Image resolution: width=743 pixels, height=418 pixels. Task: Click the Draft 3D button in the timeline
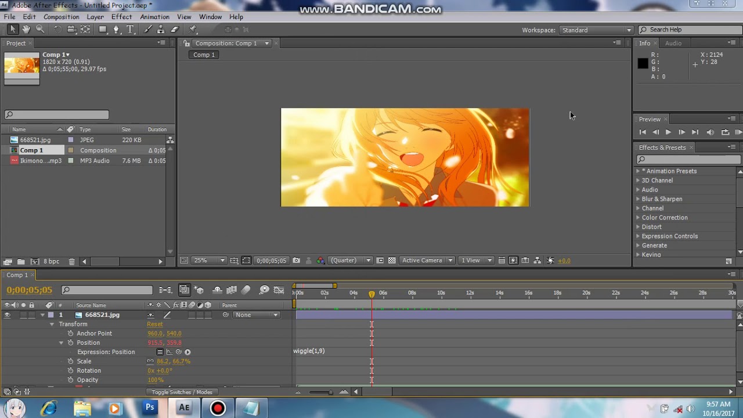199,290
